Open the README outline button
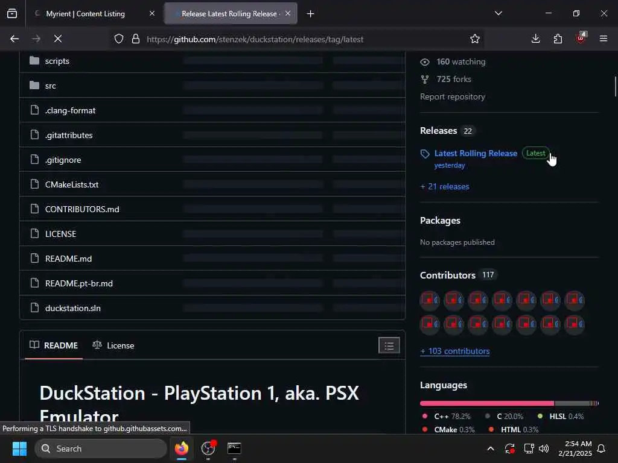 point(389,345)
